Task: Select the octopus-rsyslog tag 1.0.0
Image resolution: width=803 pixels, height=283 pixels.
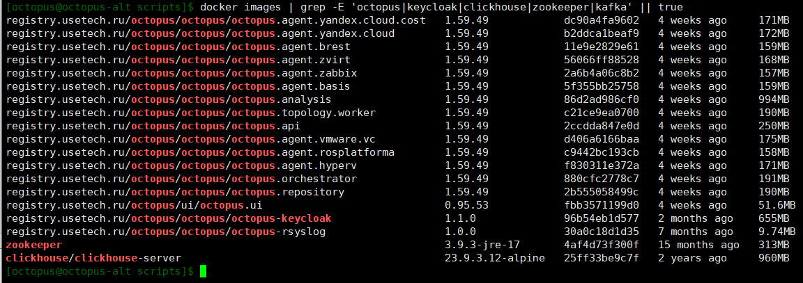Action: tap(460, 232)
